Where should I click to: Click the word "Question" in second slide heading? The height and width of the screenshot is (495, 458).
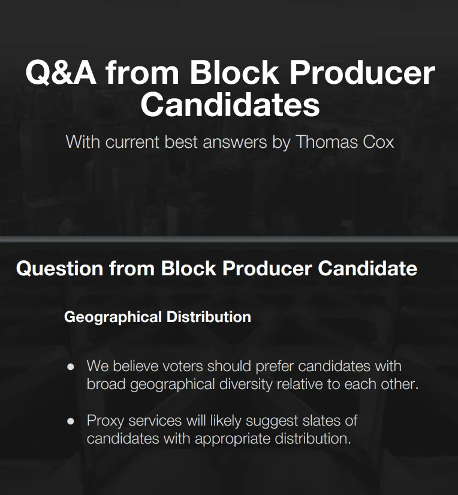(59, 269)
